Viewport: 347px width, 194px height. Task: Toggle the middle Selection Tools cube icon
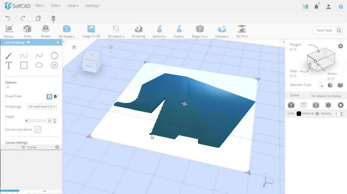[x=330, y=85]
